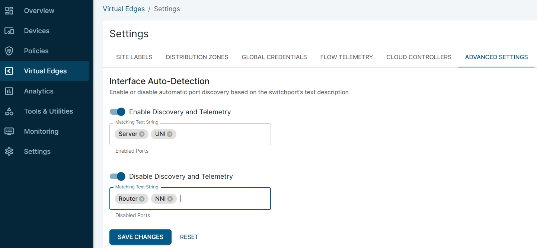Click the Settings gear icon
This screenshot has height=248, width=537.
[x=9, y=152]
